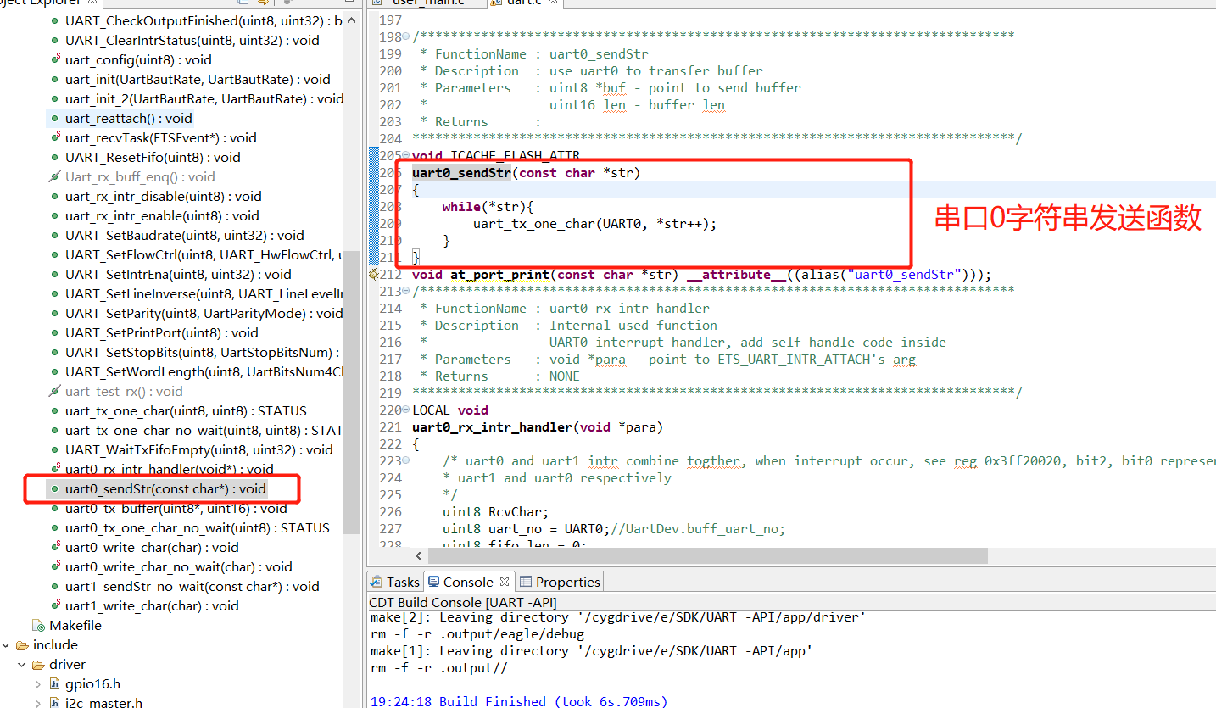This screenshot has width=1216, height=708.
Task: Fold the inner comment at line 223
Action: pos(406,460)
